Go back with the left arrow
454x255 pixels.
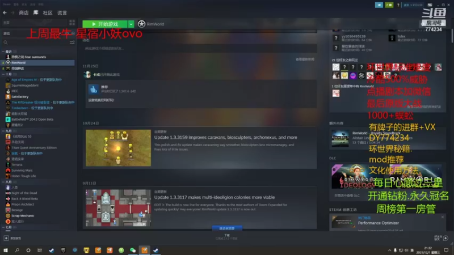point(5,12)
